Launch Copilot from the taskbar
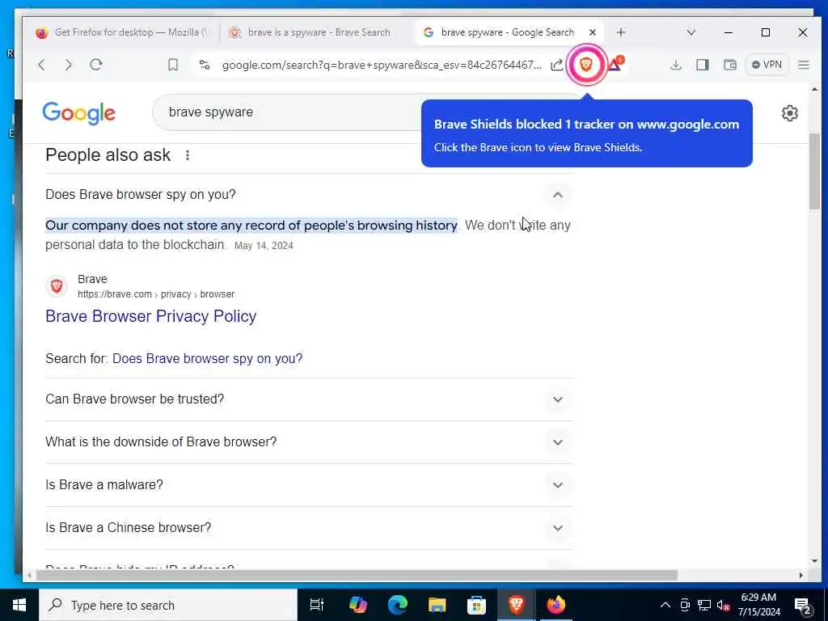The image size is (828, 621). click(358, 605)
